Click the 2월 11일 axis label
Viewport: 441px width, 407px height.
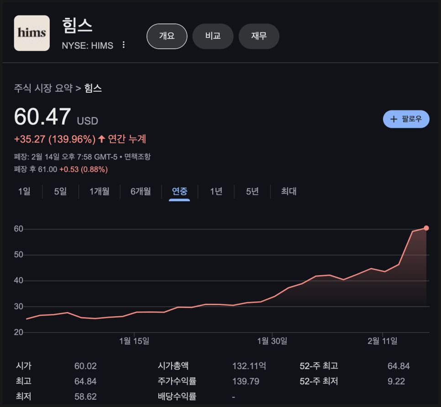point(383,341)
